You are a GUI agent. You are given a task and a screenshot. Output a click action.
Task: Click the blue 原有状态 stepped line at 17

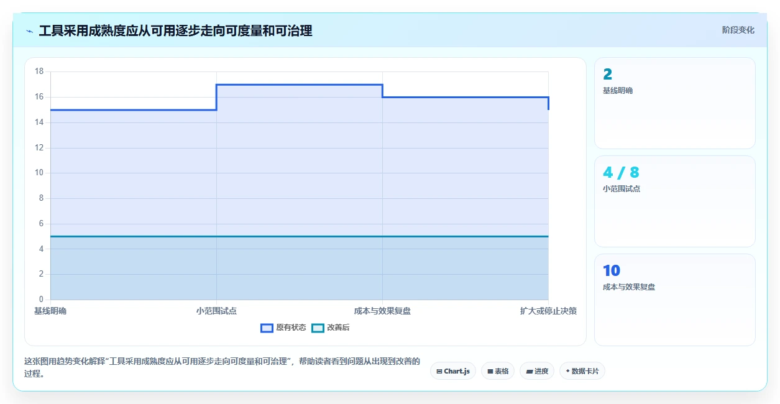click(x=299, y=85)
